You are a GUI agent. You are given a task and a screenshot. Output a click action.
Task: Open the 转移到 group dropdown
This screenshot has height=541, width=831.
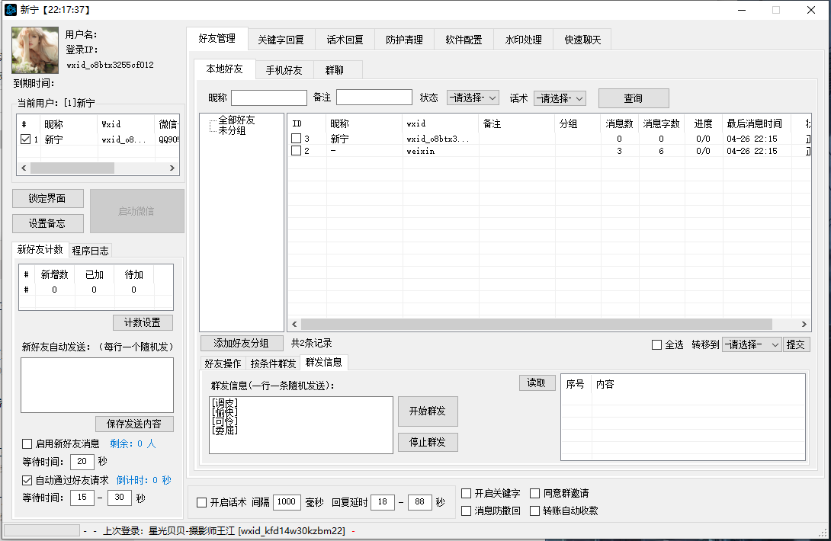(752, 345)
